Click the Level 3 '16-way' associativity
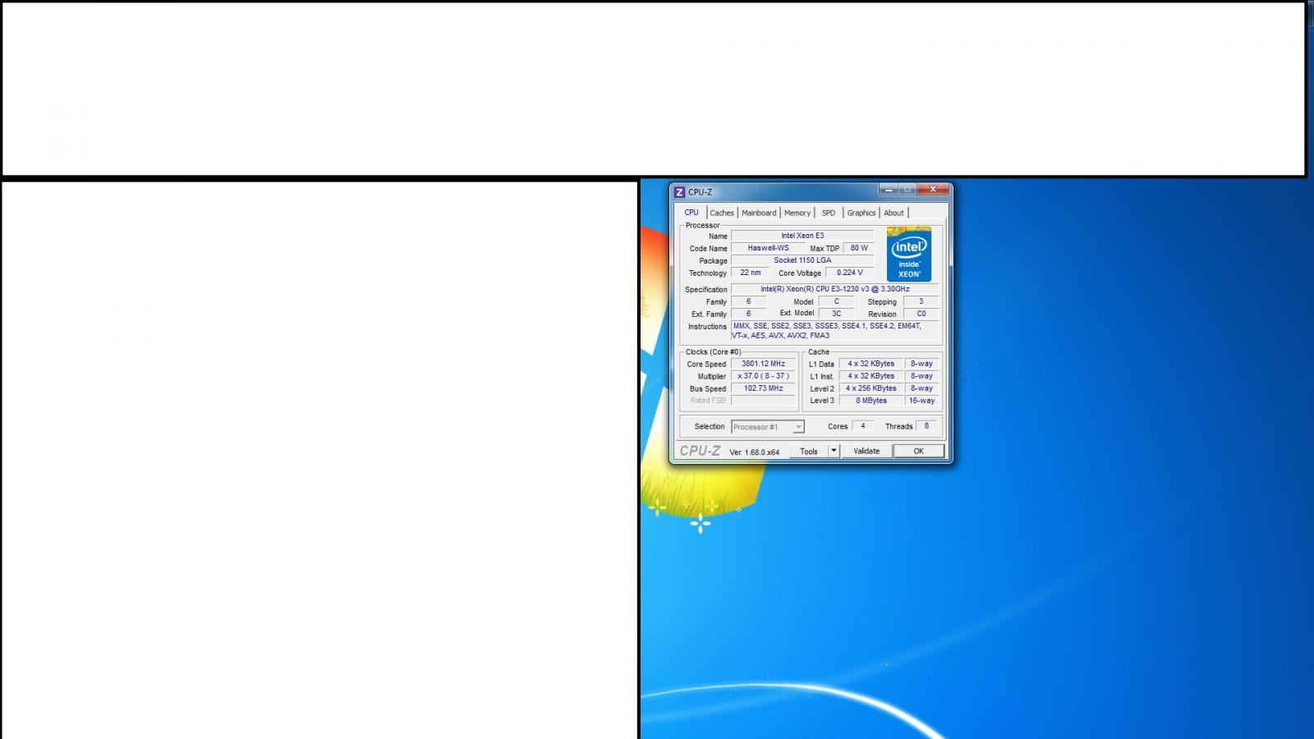This screenshot has width=1314, height=739. (921, 401)
